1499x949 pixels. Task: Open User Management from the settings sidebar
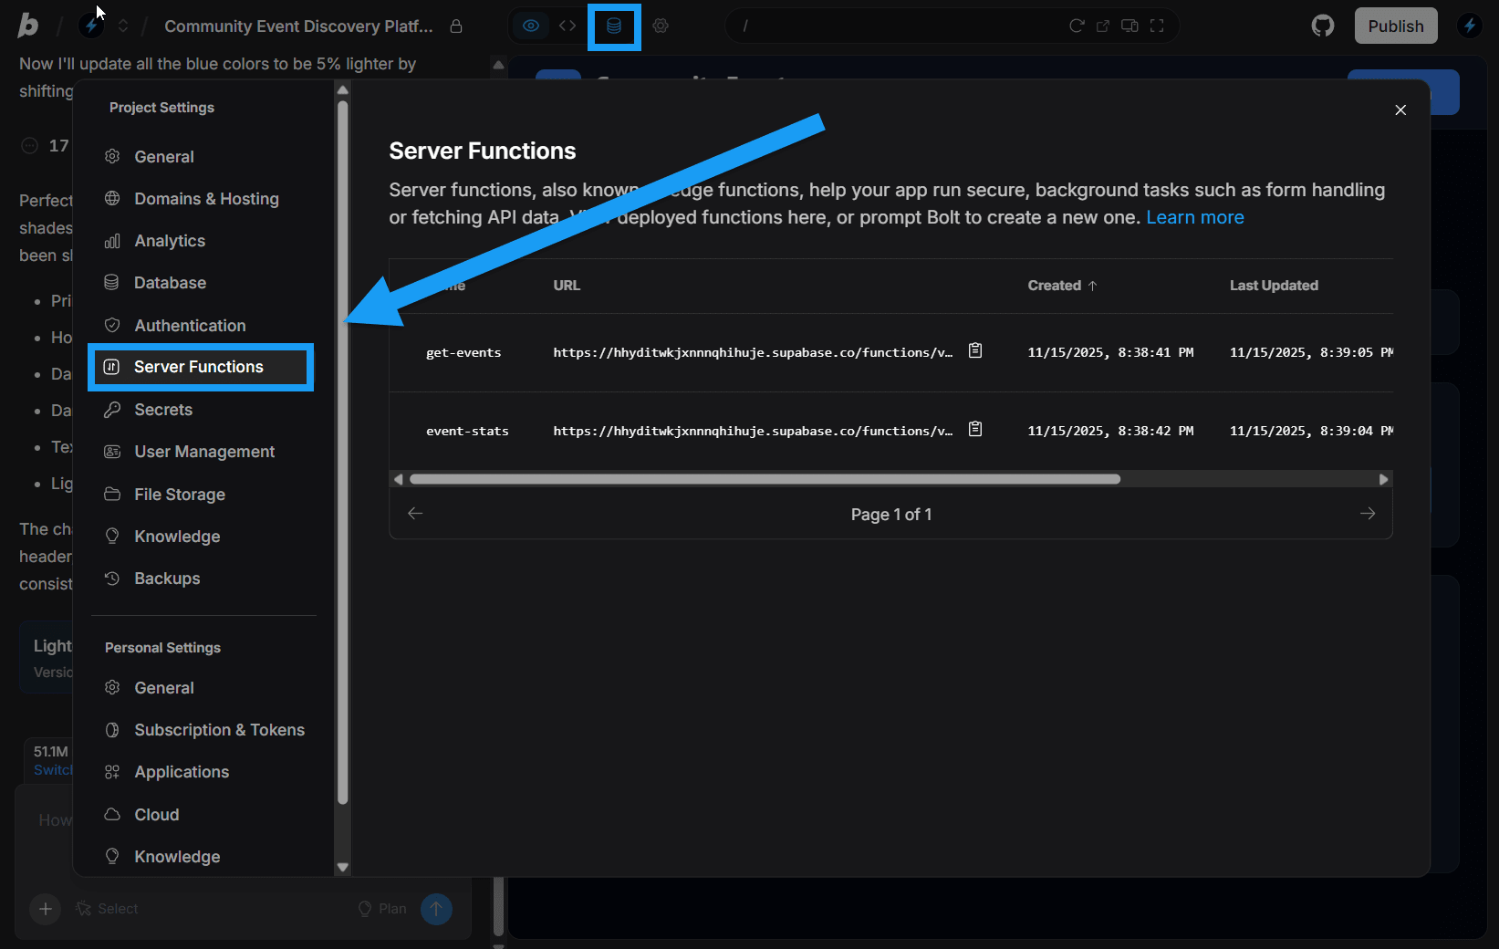click(203, 451)
